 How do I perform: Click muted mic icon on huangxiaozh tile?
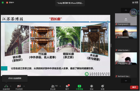tap(116, 24)
